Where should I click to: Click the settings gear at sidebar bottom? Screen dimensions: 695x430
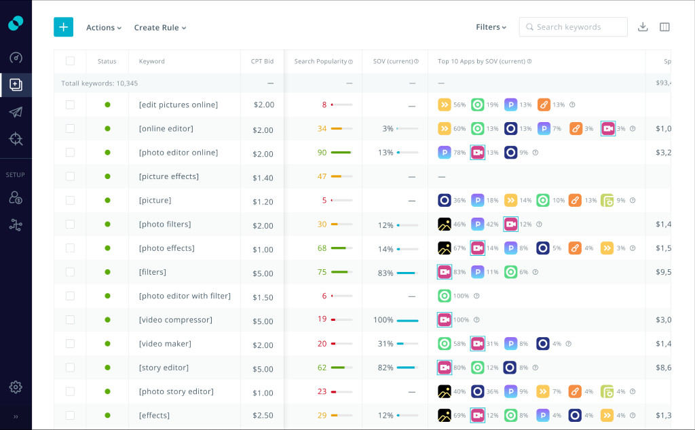tap(16, 387)
